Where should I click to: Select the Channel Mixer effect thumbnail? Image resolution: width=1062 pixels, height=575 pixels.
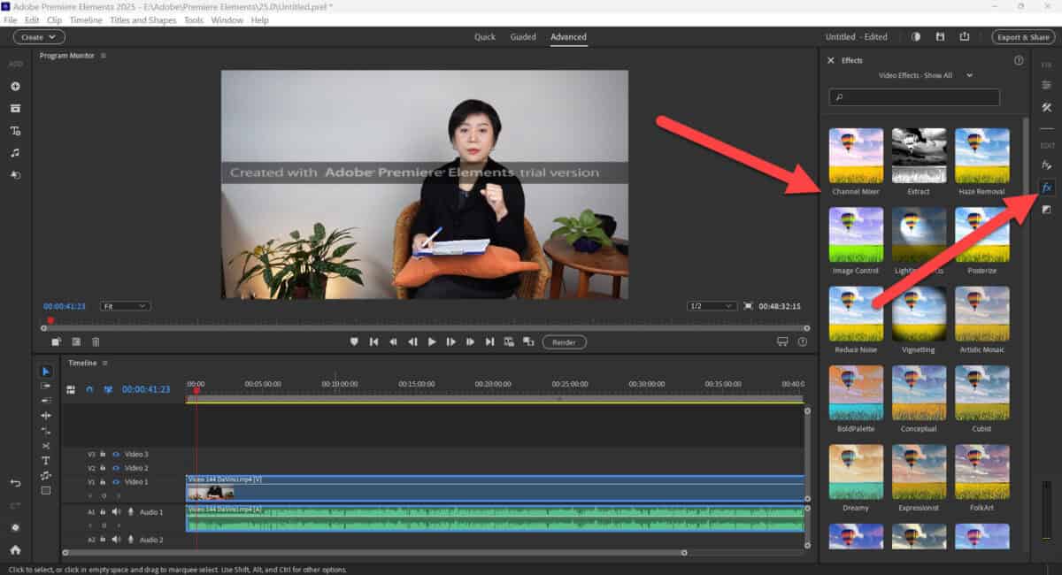856,156
